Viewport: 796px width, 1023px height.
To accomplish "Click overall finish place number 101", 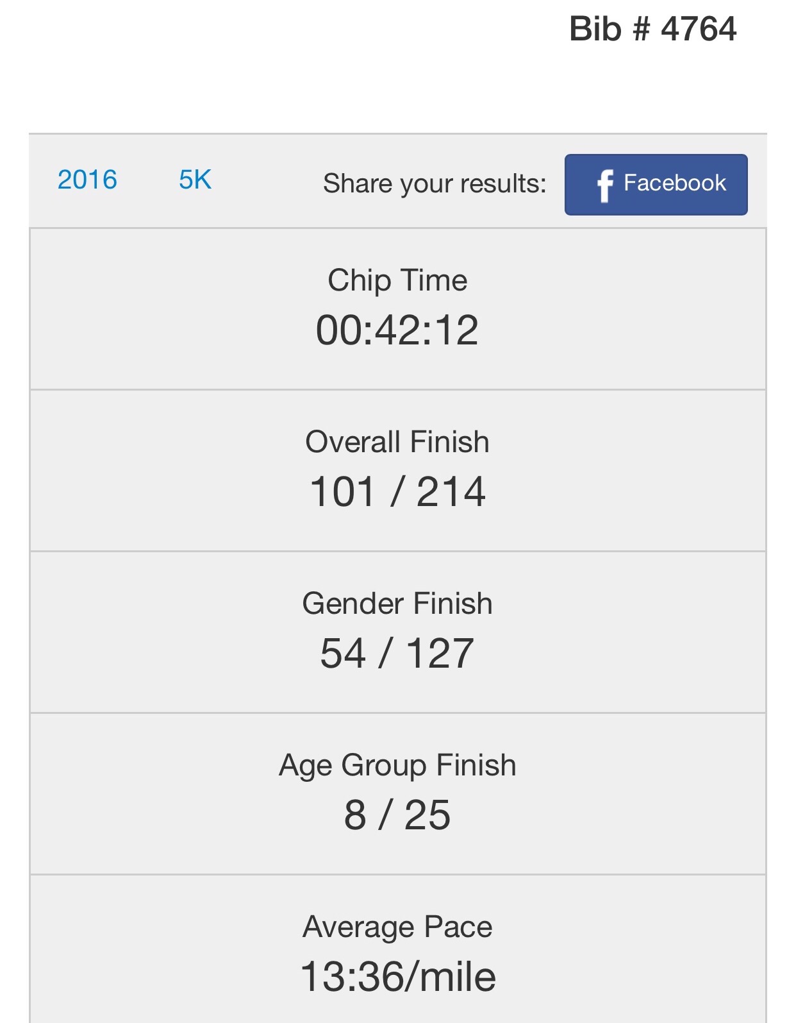I will (x=342, y=492).
